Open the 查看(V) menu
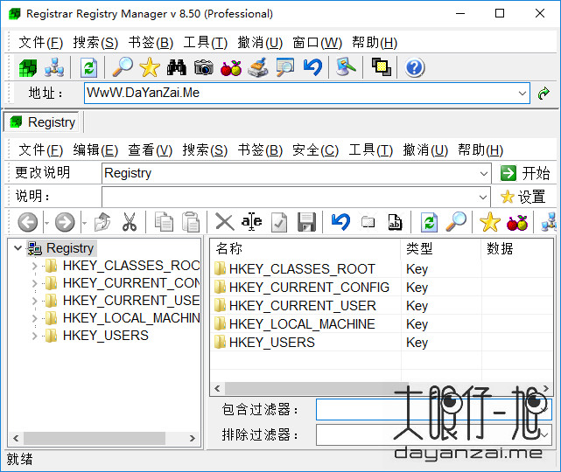 coord(151,149)
